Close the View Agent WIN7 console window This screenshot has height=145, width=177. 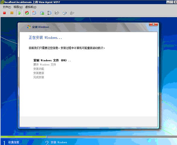[176, 2]
